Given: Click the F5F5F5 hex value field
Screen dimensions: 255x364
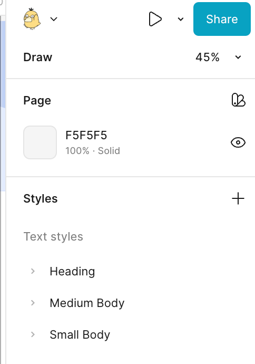Looking at the screenshot, I should coord(86,136).
